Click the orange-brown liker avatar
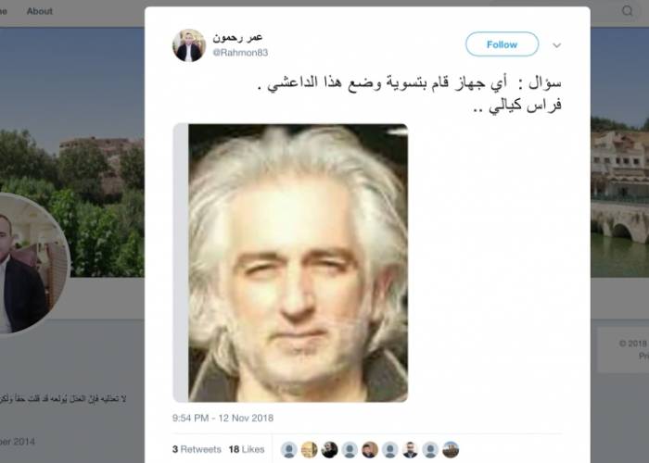Viewport: 649px width, 463px height. click(x=370, y=450)
